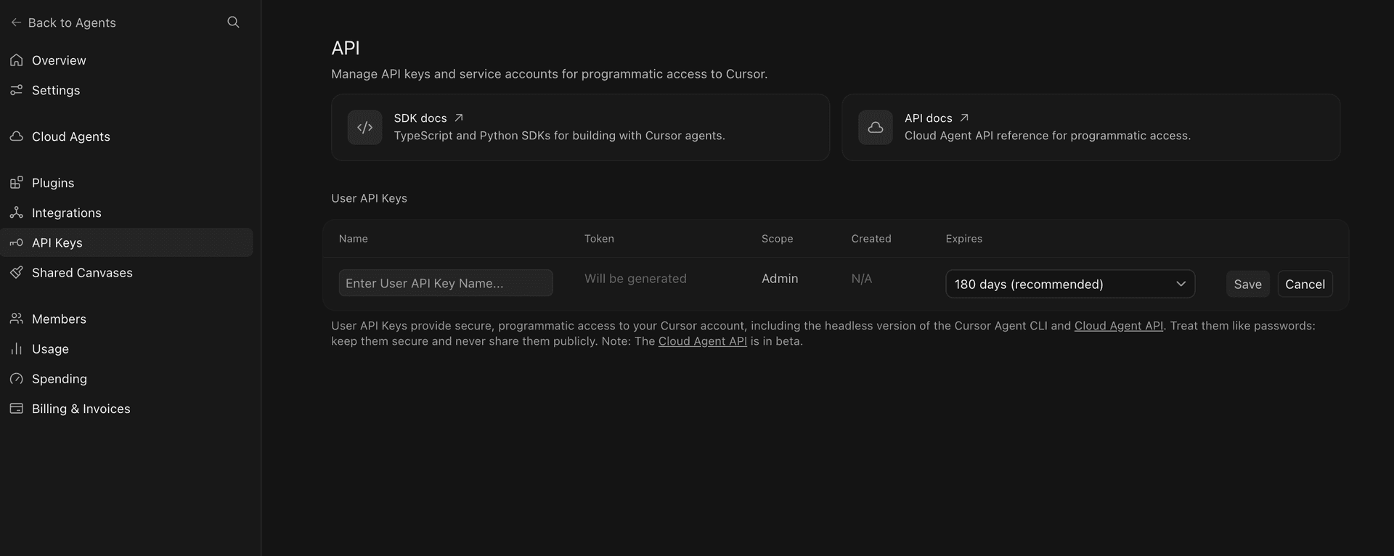Viewport: 1394px width, 556px height.
Task: Open the Integrations page
Action: [x=126, y=213]
